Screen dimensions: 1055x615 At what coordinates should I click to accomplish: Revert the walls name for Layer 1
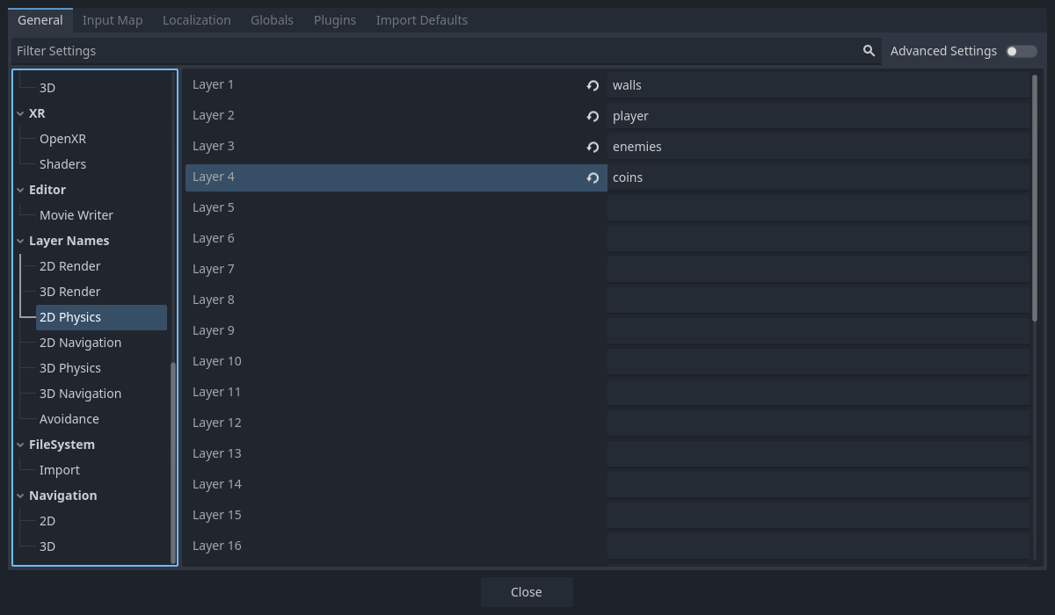tap(593, 85)
